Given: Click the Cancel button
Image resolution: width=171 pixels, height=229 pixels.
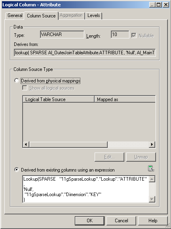Looking at the screenshot, I should pyautogui.click(x=122, y=221).
